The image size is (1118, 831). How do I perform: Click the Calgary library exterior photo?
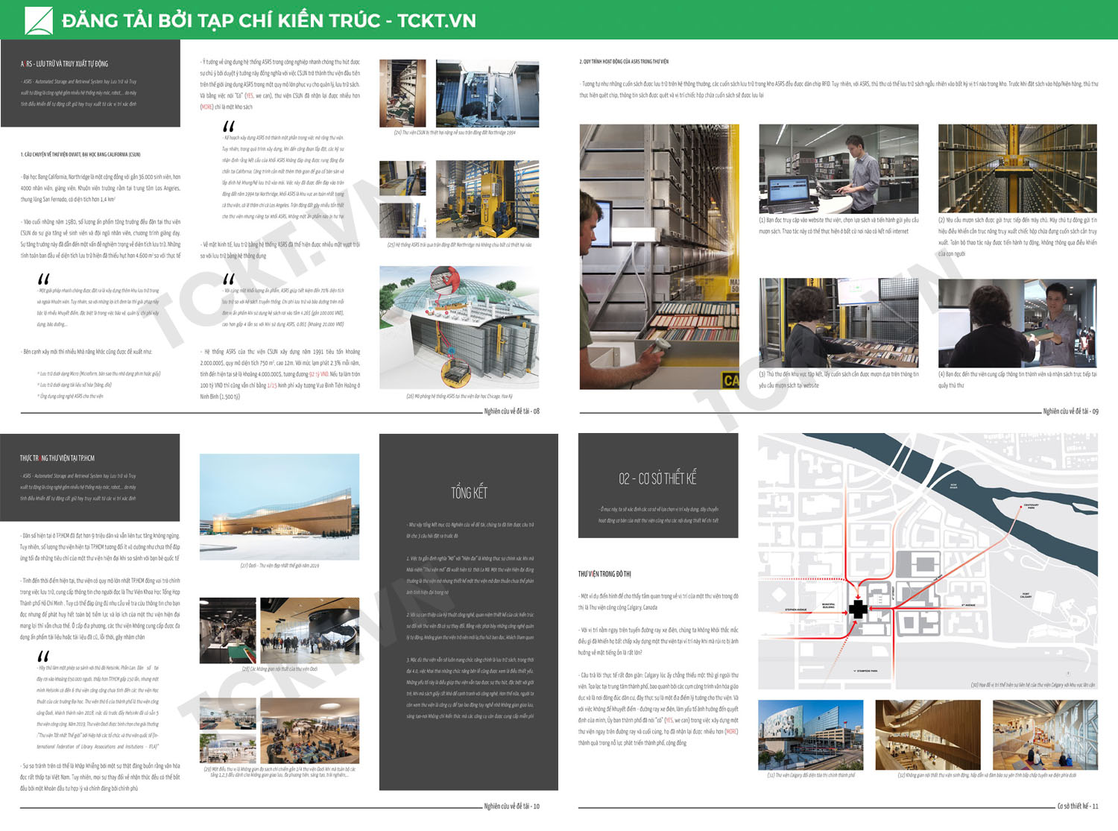click(810, 735)
